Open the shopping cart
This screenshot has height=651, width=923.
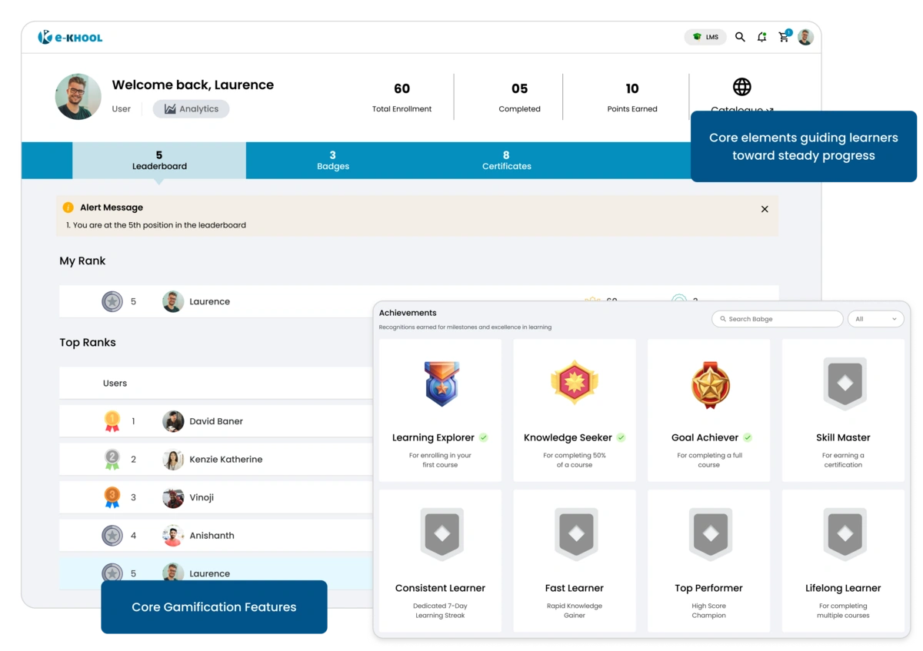[784, 37]
